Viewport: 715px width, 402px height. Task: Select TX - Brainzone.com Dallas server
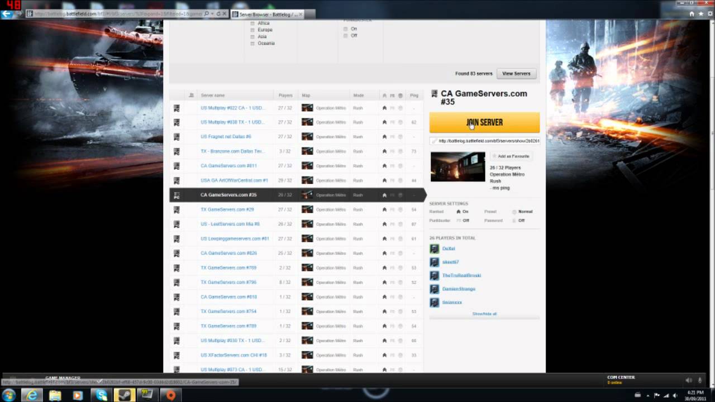(x=232, y=151)
